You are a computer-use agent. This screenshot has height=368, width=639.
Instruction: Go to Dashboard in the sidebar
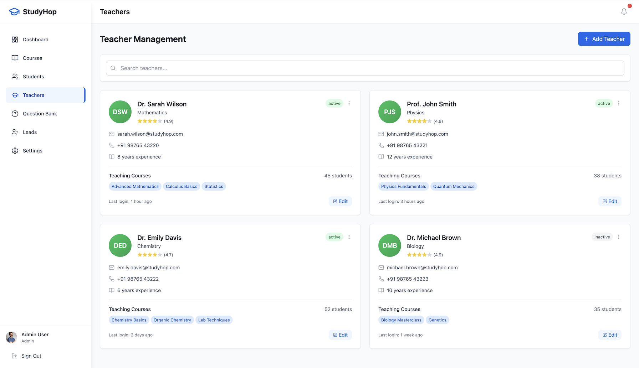[x=35, y=40]
